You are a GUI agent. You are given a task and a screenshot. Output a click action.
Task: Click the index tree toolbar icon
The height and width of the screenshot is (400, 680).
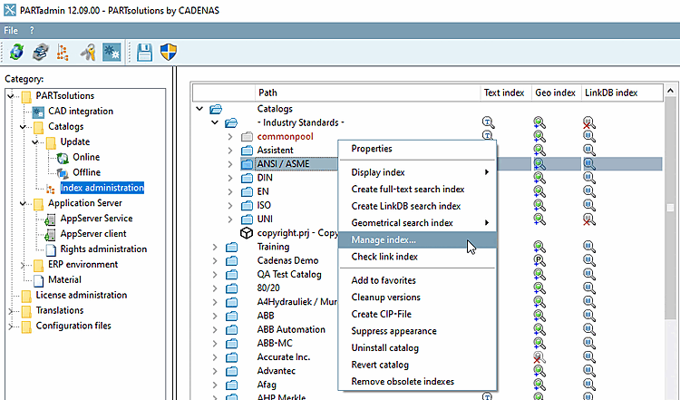[x=63, y=52]
